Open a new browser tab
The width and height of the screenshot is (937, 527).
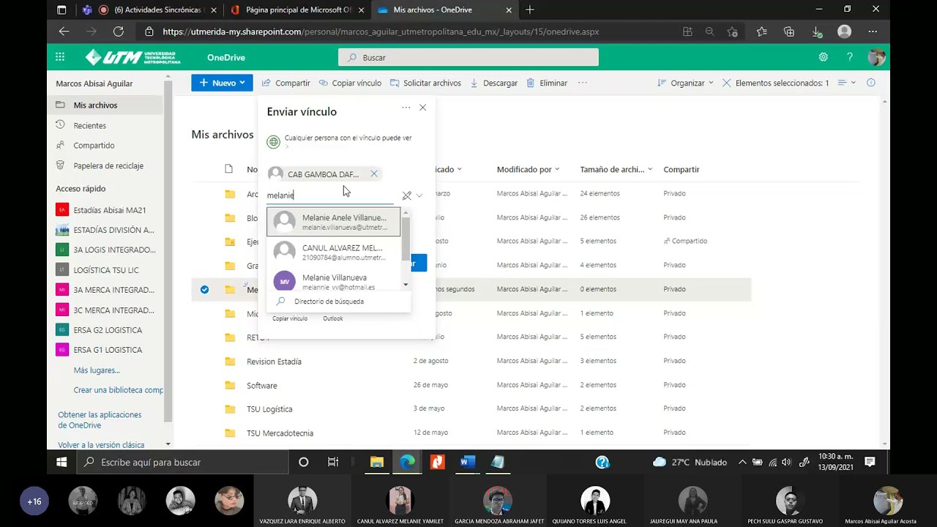(x=530, y=10)
